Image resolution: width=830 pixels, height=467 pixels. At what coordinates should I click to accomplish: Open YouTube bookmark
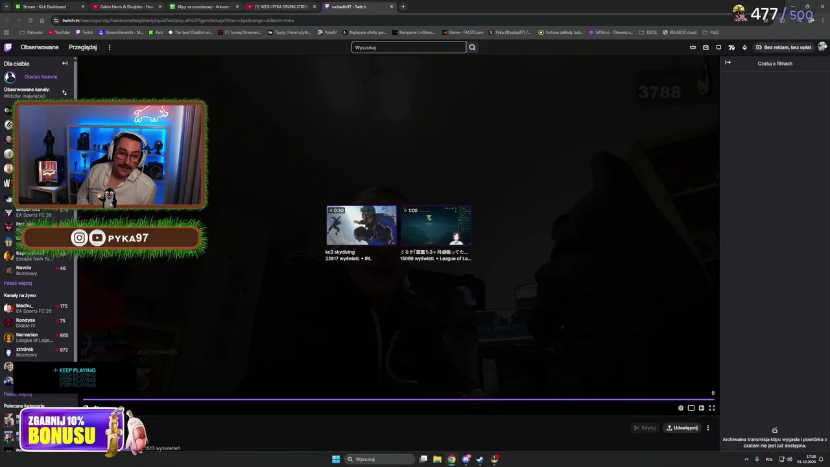[x=59, y=32]
